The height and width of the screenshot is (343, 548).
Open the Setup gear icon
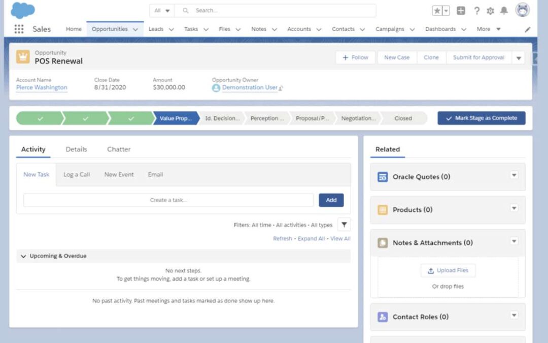click(x=490, y=11)
